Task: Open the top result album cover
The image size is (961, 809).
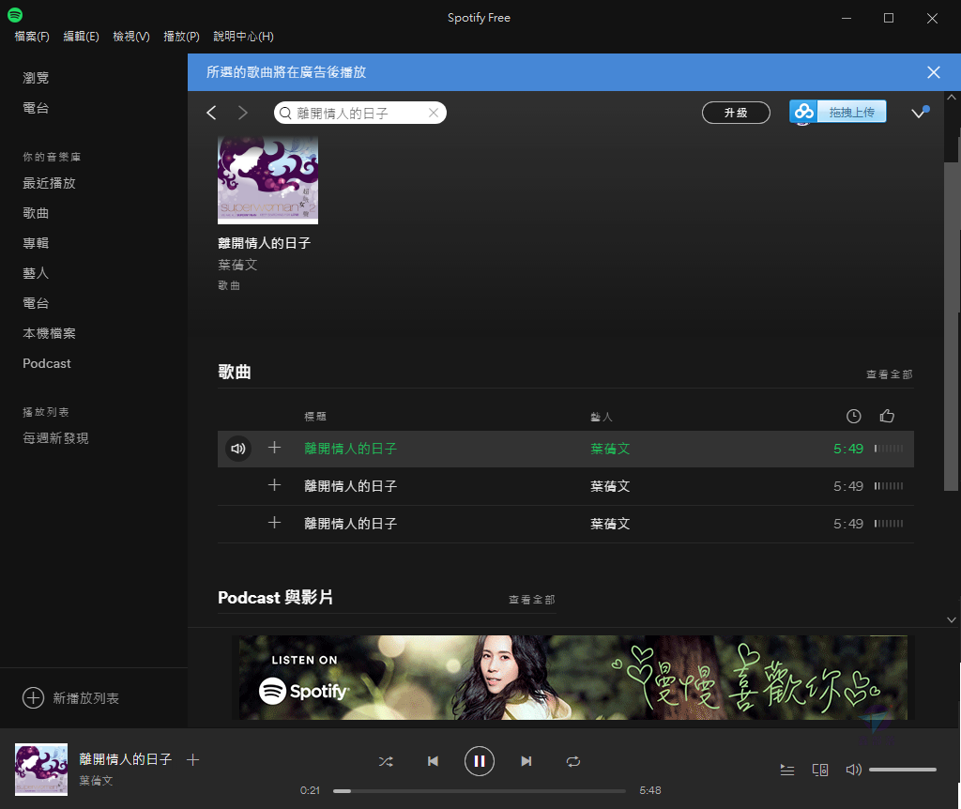Action: click(x=267, y=179)
